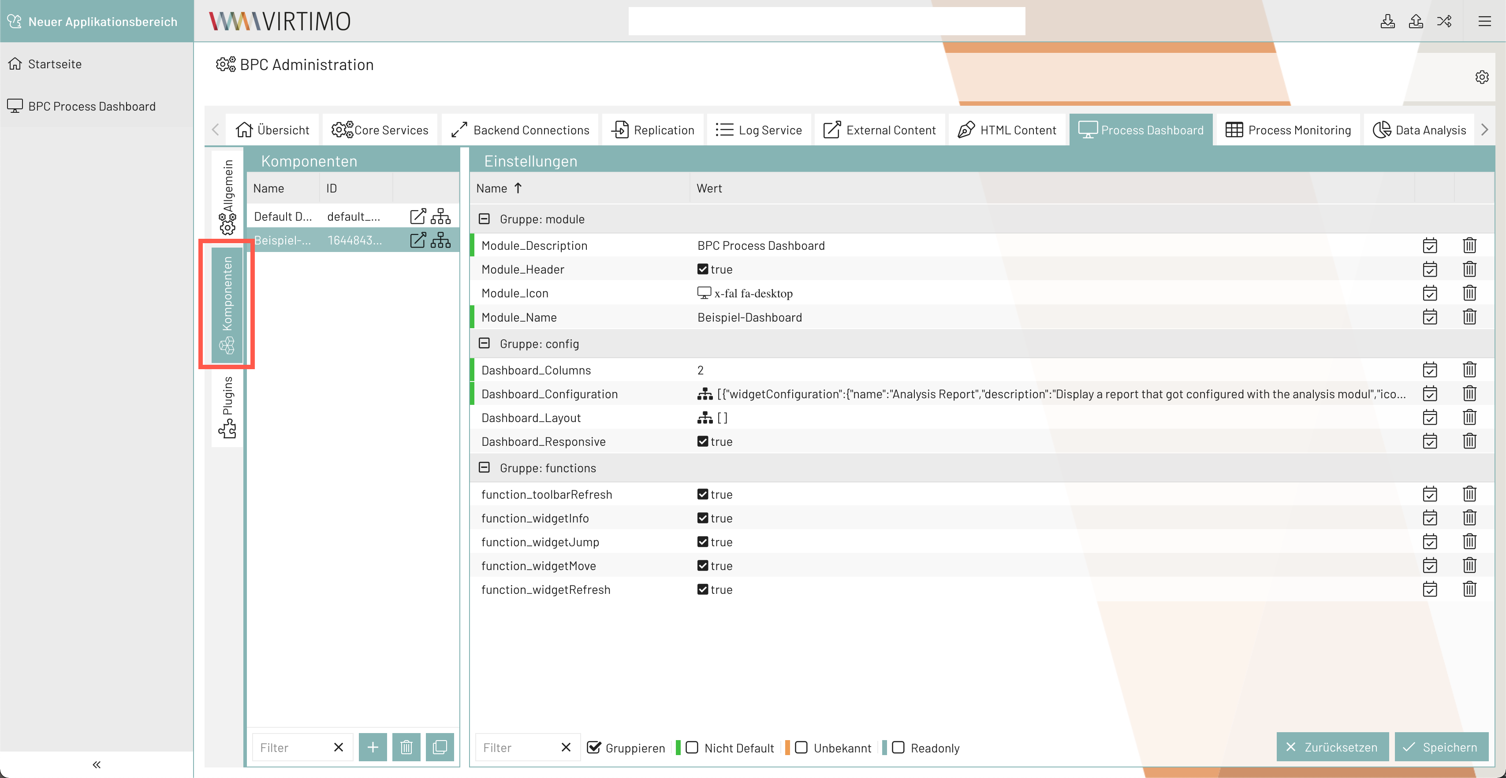Delete the Module_Description setting row
The height and width of the screenshot is (778, 1506).
[x=1469, y=245]
